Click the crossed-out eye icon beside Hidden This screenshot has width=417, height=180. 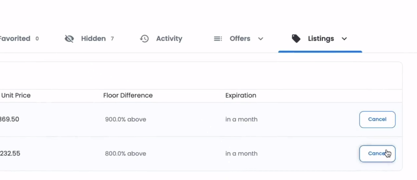click(x=69, y=38)
